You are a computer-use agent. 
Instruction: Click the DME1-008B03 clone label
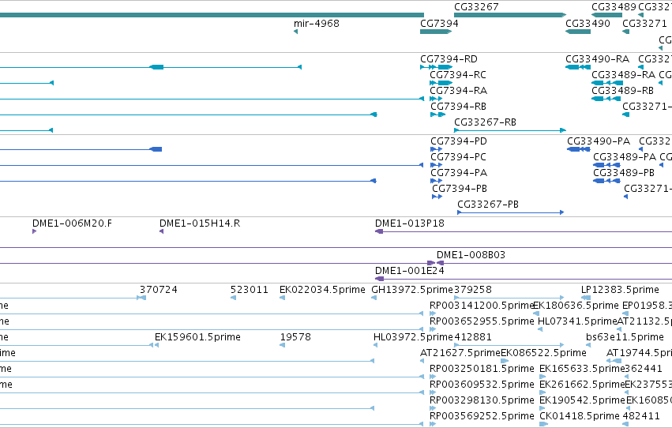pos(471,255)
